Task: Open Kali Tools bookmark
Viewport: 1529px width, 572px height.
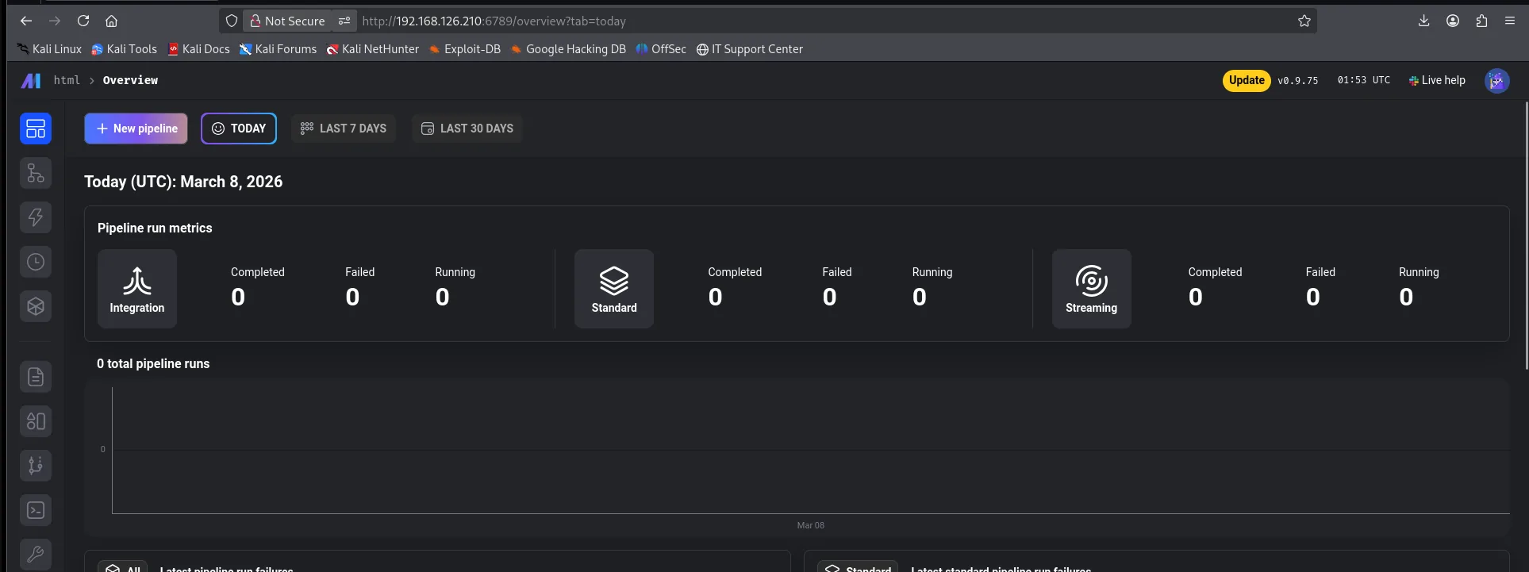Action: [x=125, y=49]
